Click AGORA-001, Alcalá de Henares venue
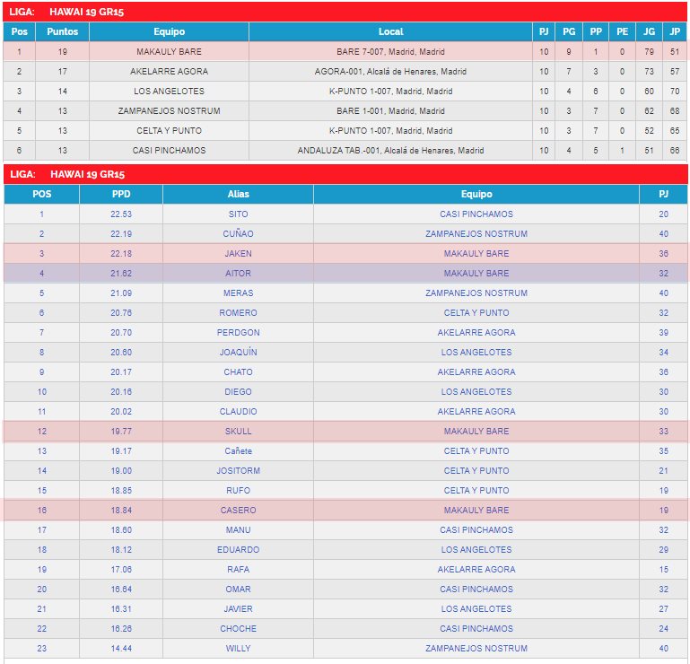Image resolution: width=690 pixels, height=664 pixels. coord(391,71)
